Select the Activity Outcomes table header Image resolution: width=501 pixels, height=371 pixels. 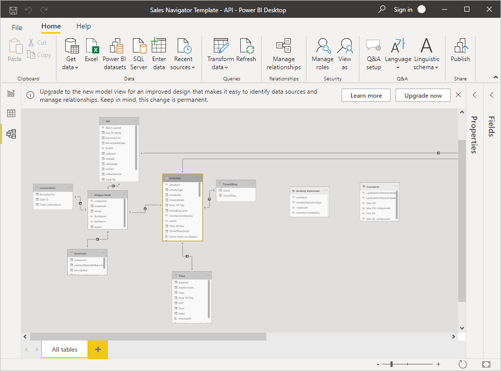(309, 191)
